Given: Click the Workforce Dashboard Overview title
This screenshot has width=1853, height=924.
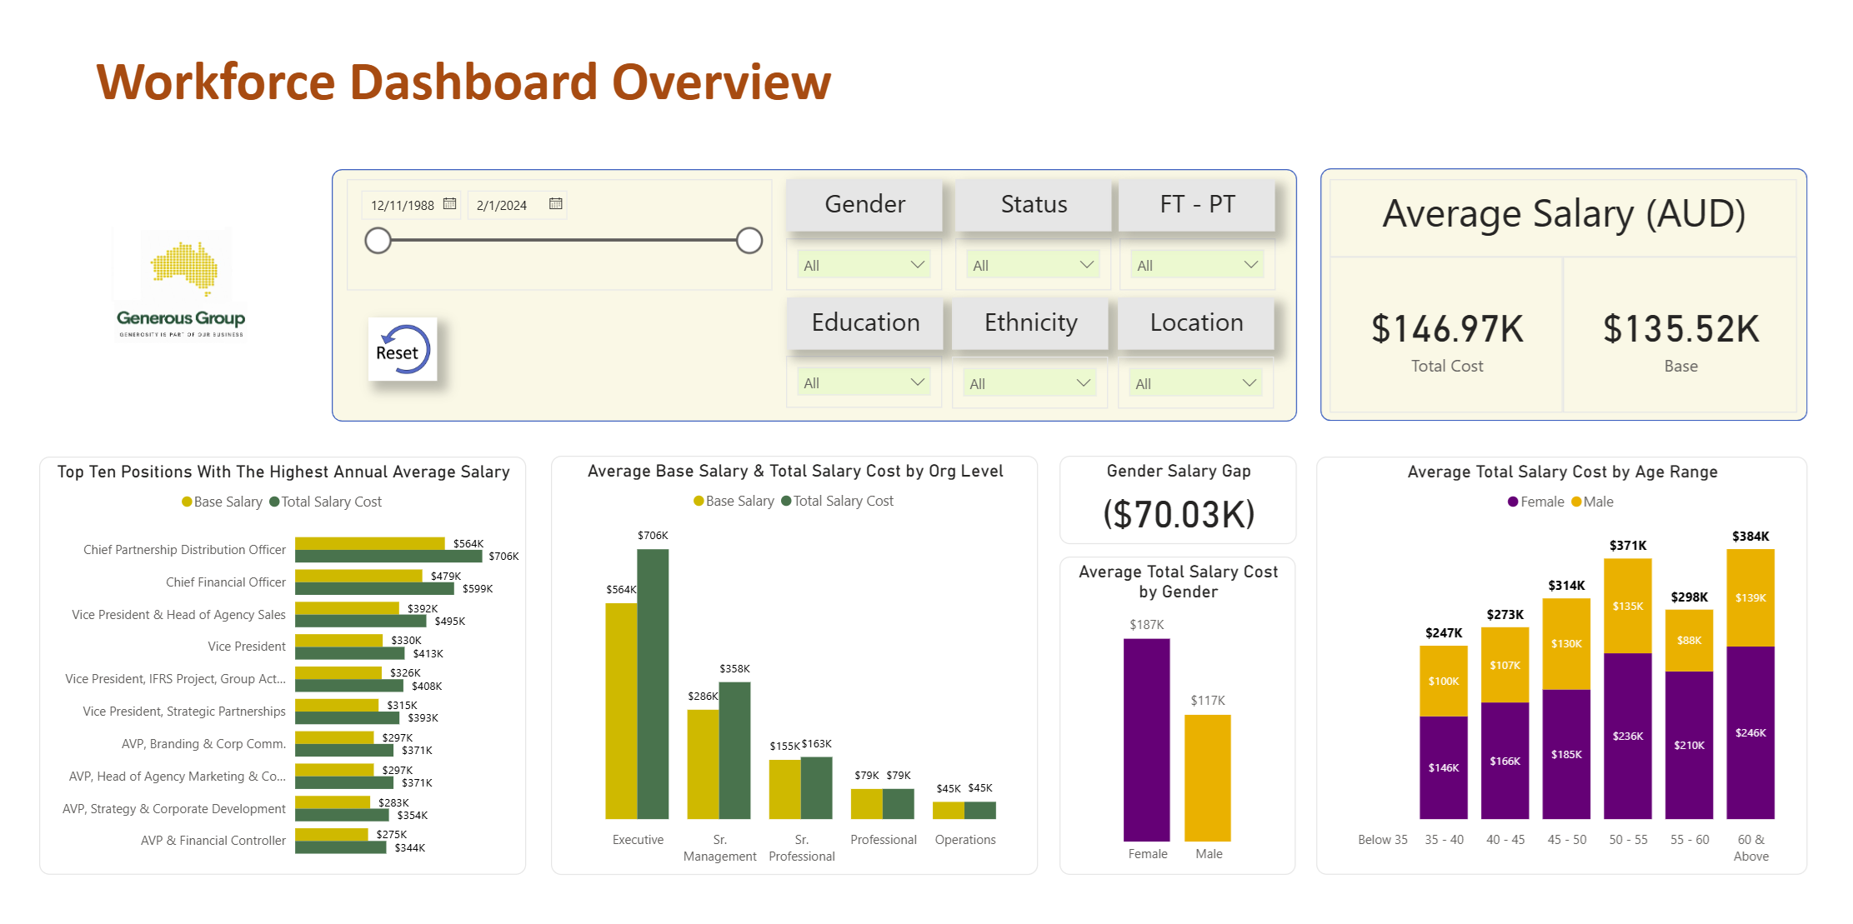Looking at the screenshot, I should point(464,82).
